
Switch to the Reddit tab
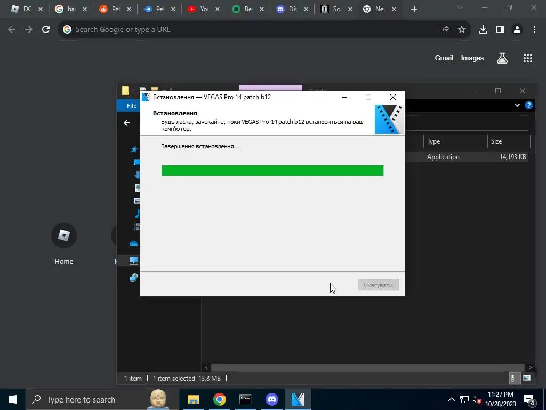(115, 9)
